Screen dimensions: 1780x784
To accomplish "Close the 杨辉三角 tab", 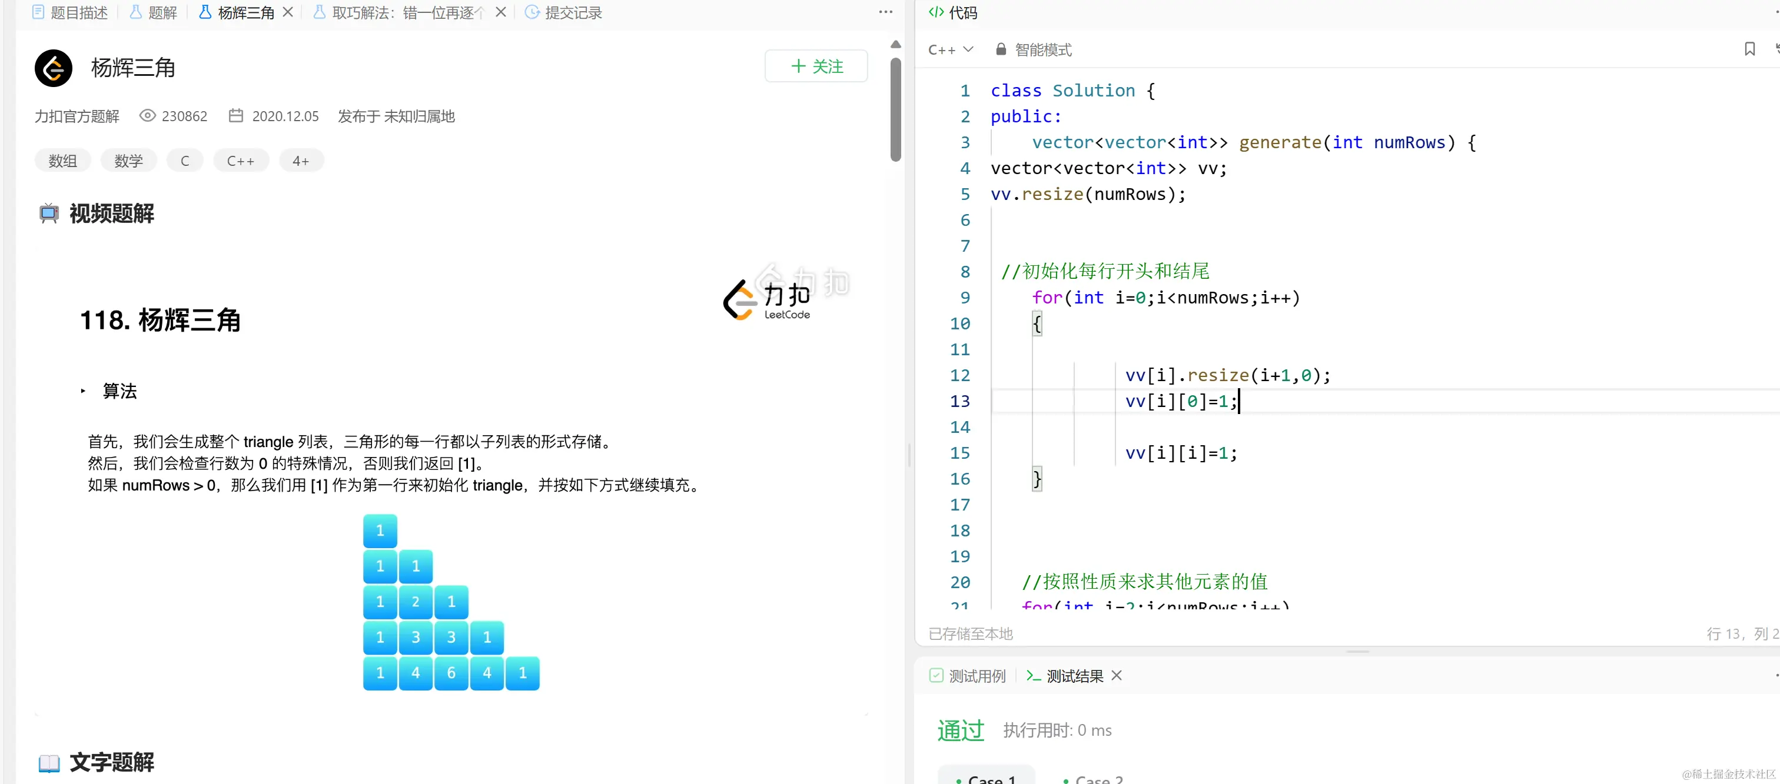I will point(288,12).
